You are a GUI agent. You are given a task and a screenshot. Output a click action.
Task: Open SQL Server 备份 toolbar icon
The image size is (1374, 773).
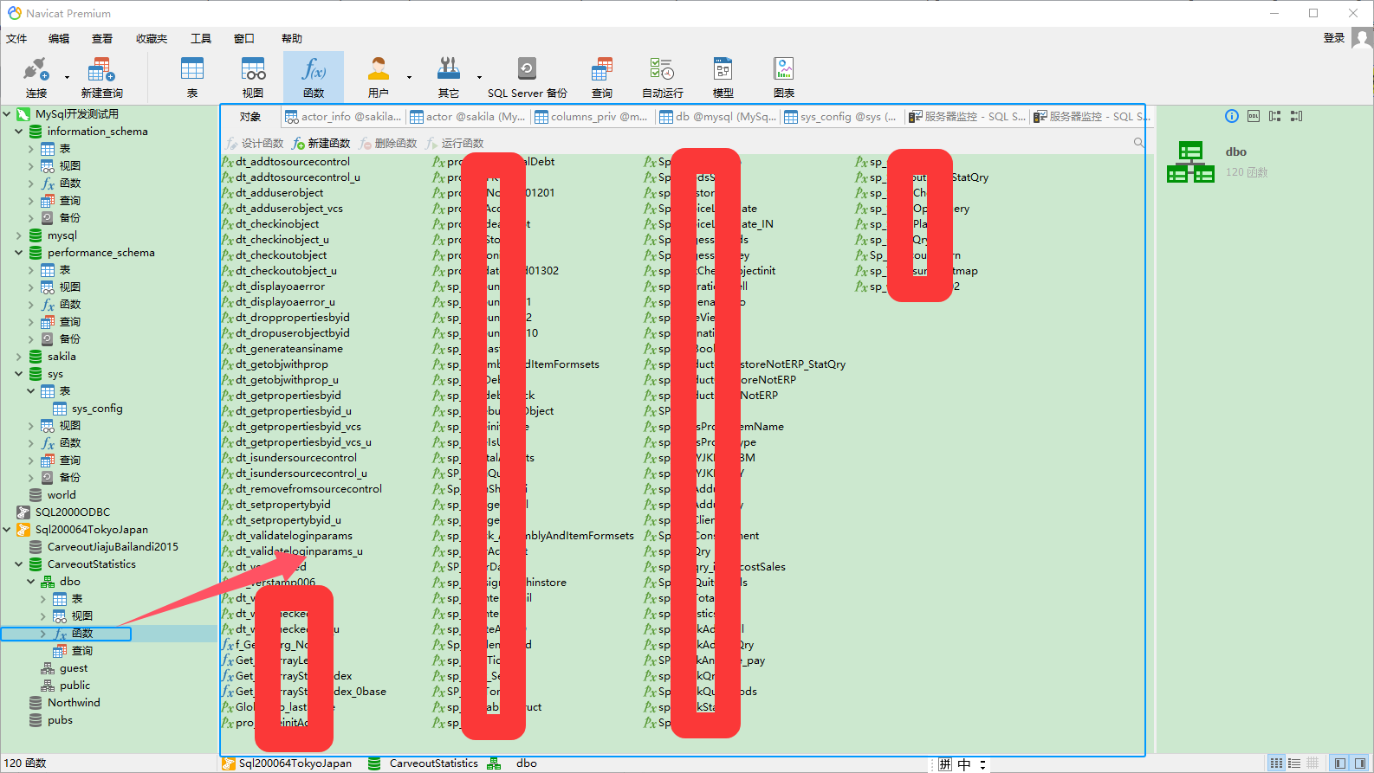(527, 77)
